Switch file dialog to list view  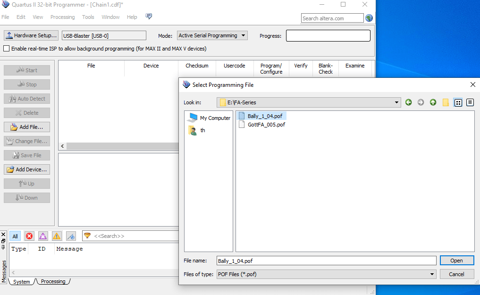[458, 102]
